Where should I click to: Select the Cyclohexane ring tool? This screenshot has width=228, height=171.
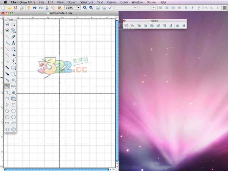click(13, 111)
